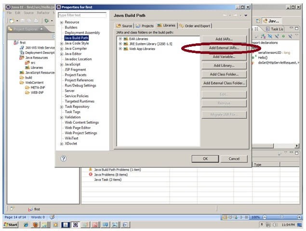Select Targeted Runtimes in the properties tree
Viewport: 306px width, 231px height.
click(x=80, y=101)
